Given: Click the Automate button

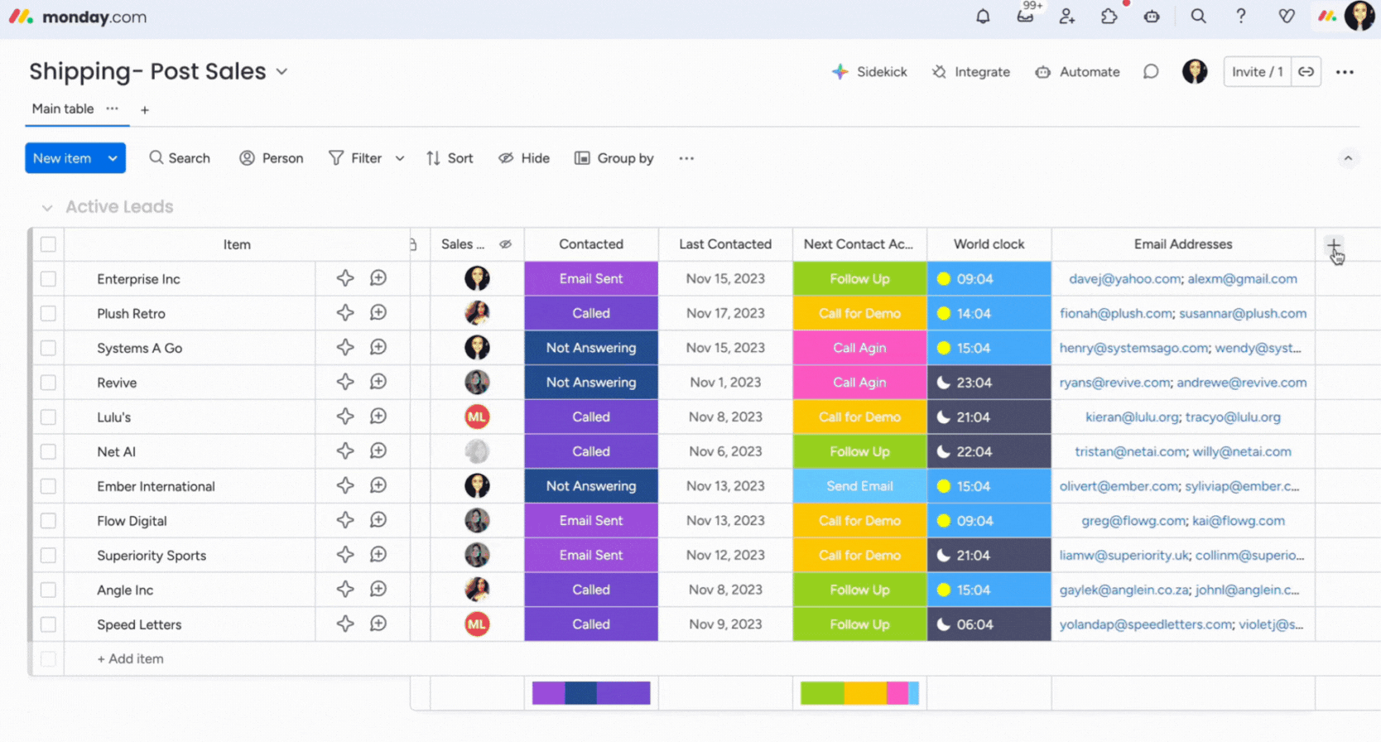Looking at the screenshot, I should pos(1077,72).
